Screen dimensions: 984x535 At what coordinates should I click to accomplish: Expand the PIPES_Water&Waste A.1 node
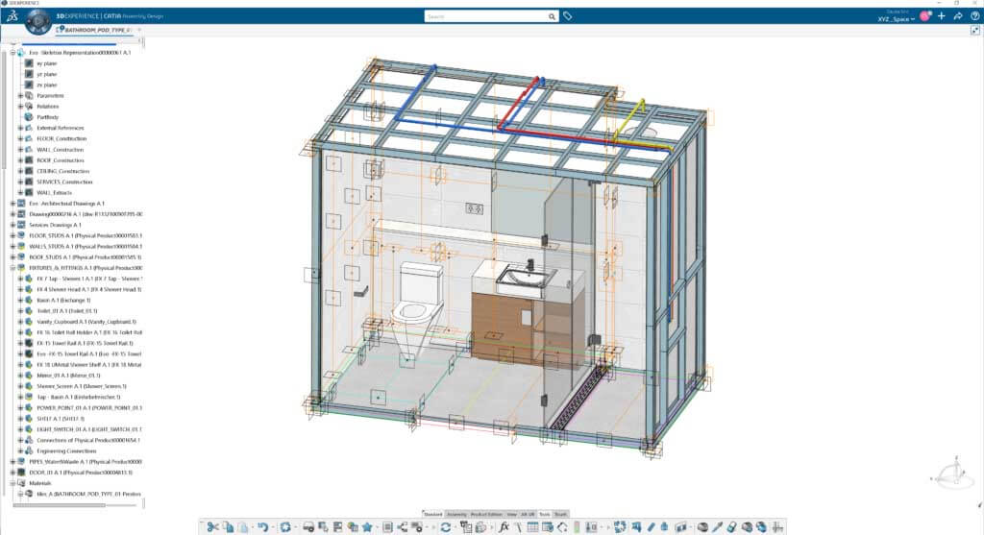coord(13,462)
